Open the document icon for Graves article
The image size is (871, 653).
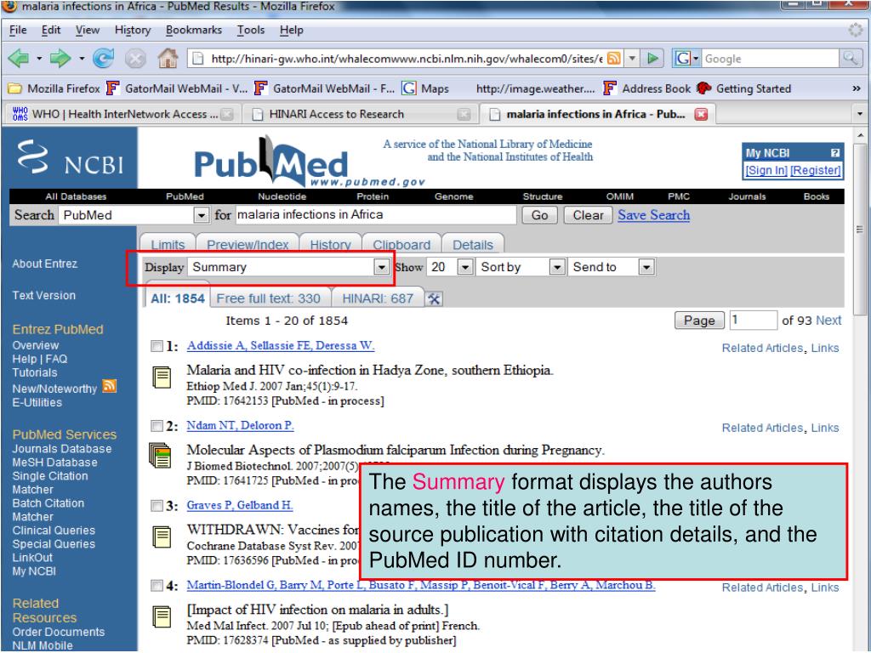coord(162,537)
